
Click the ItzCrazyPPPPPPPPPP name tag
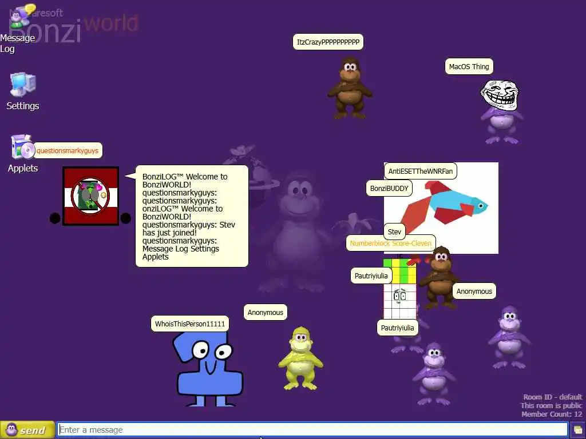point(328,42)
